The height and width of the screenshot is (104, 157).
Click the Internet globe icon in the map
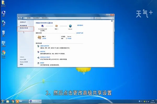point(70,26)
